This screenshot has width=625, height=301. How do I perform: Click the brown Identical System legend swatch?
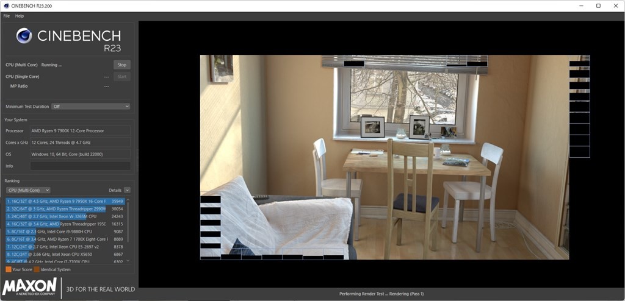coord(37,269)
